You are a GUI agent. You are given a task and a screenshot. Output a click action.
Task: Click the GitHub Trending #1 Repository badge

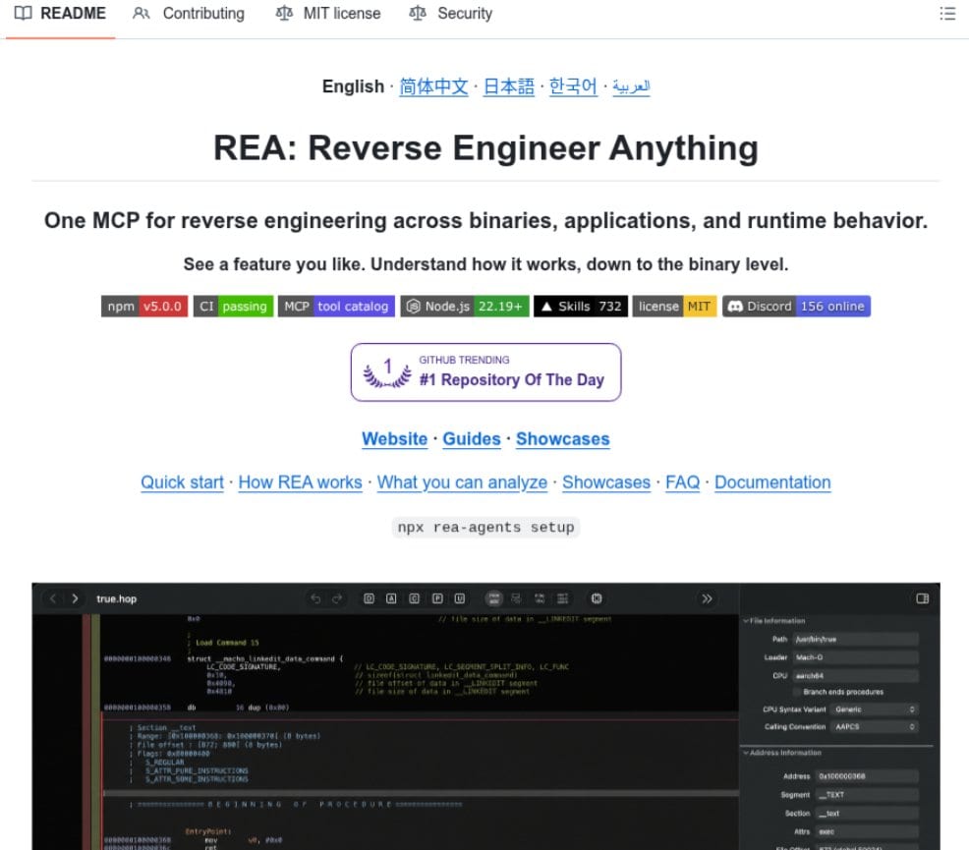(485, 372)
